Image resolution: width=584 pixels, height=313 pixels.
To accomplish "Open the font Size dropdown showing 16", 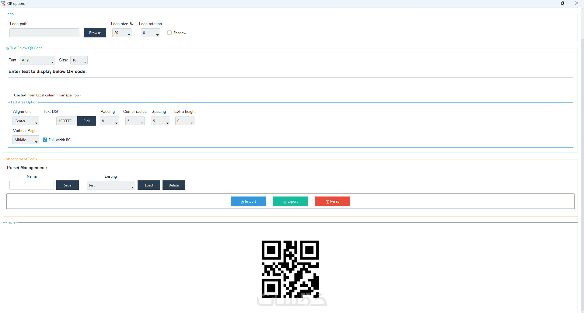I will (x=79, y=60).
